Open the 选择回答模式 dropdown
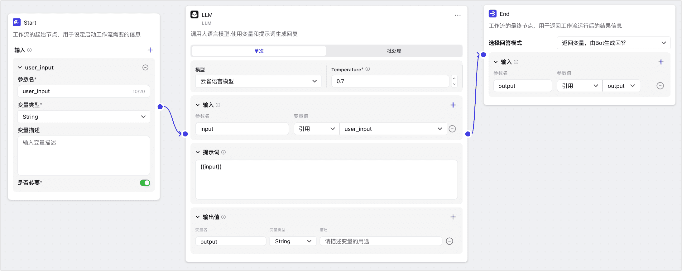The width and height of the screenshot is (682, 271). point(613,43)
